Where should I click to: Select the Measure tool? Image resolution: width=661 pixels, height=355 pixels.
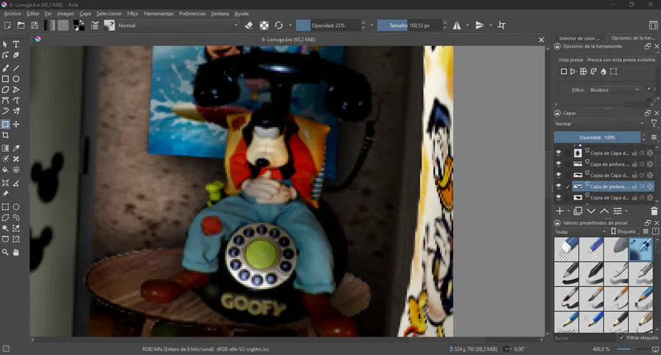point(16,183)
